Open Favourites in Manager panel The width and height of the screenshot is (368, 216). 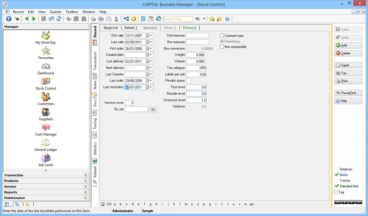(46, 53)
